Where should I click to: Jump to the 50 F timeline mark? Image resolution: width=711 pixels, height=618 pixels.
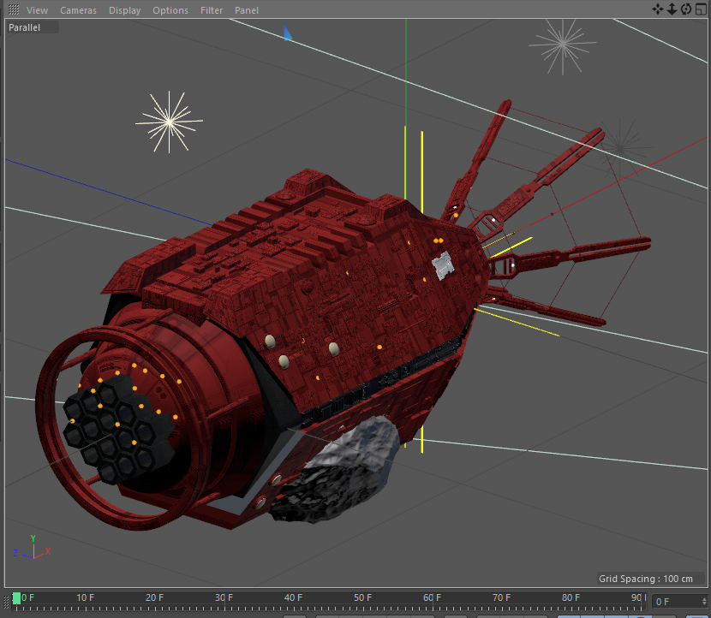[x=363, y=597]
